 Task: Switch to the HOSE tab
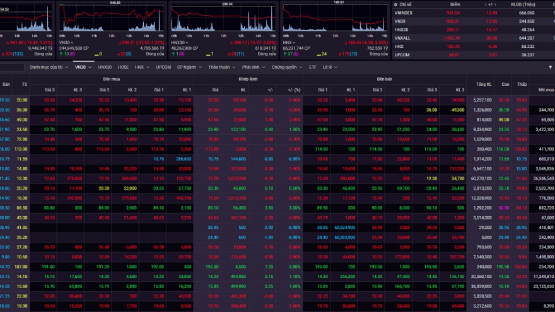point(123,67)
